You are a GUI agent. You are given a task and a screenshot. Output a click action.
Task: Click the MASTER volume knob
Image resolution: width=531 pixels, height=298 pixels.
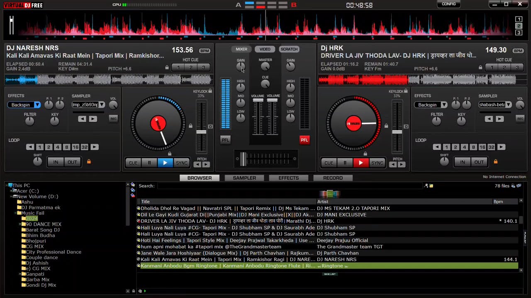[x=265, y=66]
